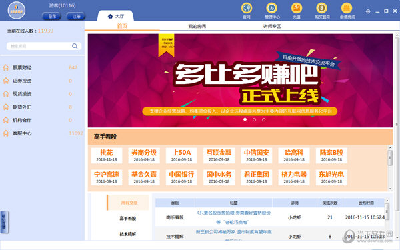Click the article table scroll up arrow
This screenshot has height=250, width=400.
coord(387,201)
